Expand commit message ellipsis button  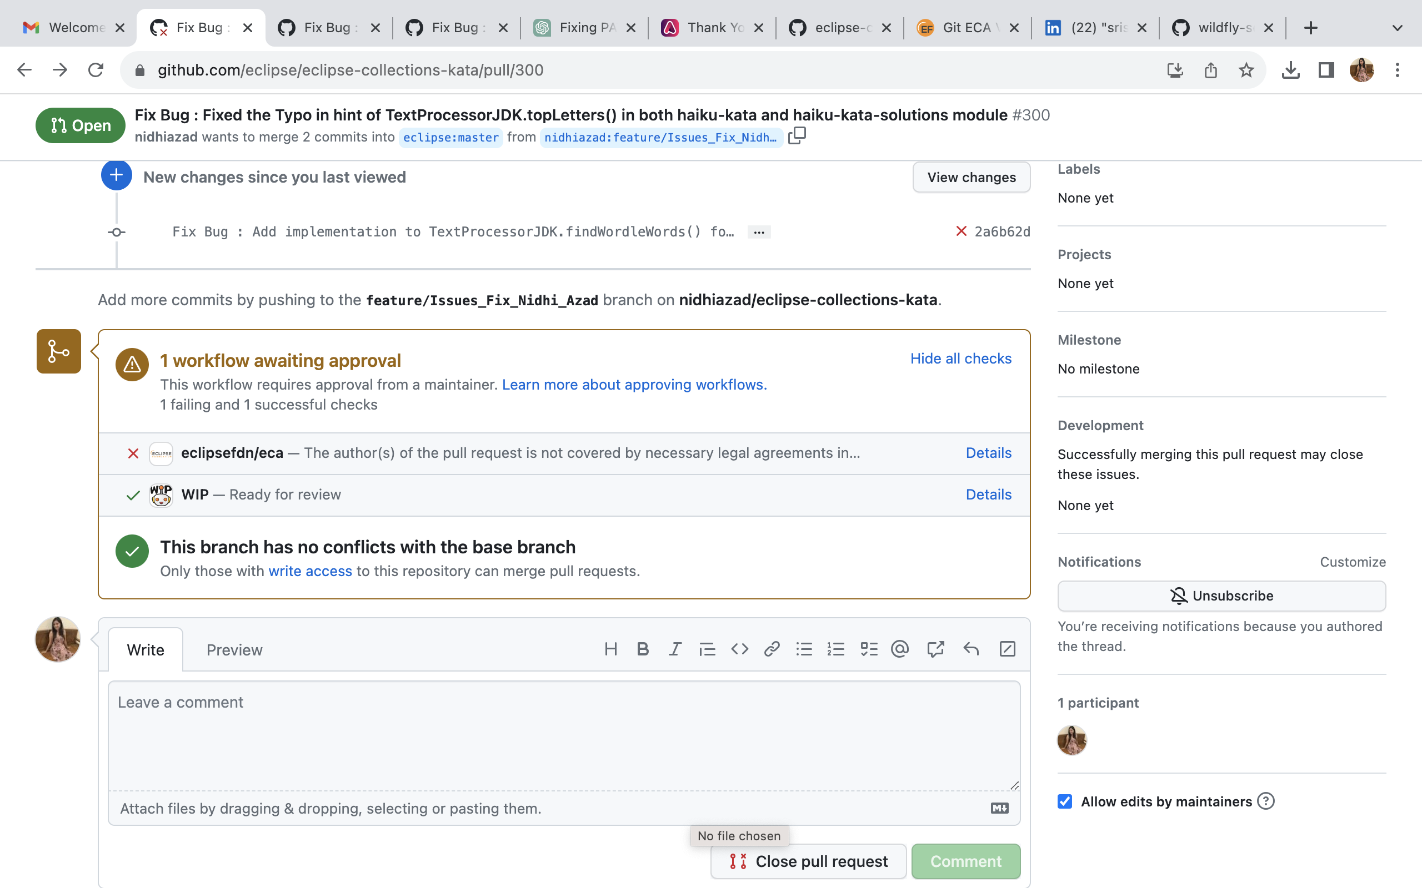(x=759, y=232)
